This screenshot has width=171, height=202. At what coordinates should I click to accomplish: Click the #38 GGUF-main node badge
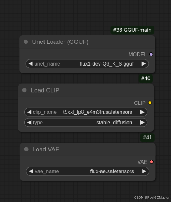(132, 30)
